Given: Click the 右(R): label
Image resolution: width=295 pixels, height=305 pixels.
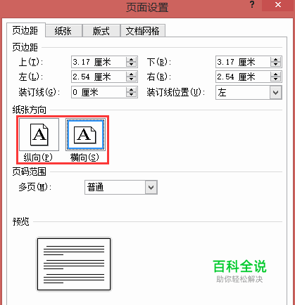Looking at the screenshot, I should tap(159, 77).
